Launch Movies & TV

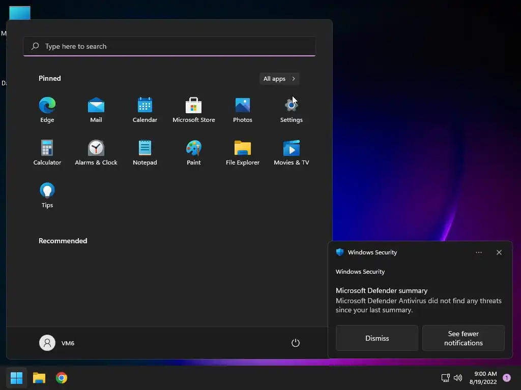pyautogui.click(x=292, y=153)
